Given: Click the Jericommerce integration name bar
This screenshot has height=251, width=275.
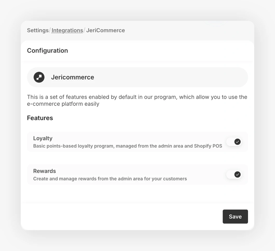Looking at the screenshot, I should [137, 77].
